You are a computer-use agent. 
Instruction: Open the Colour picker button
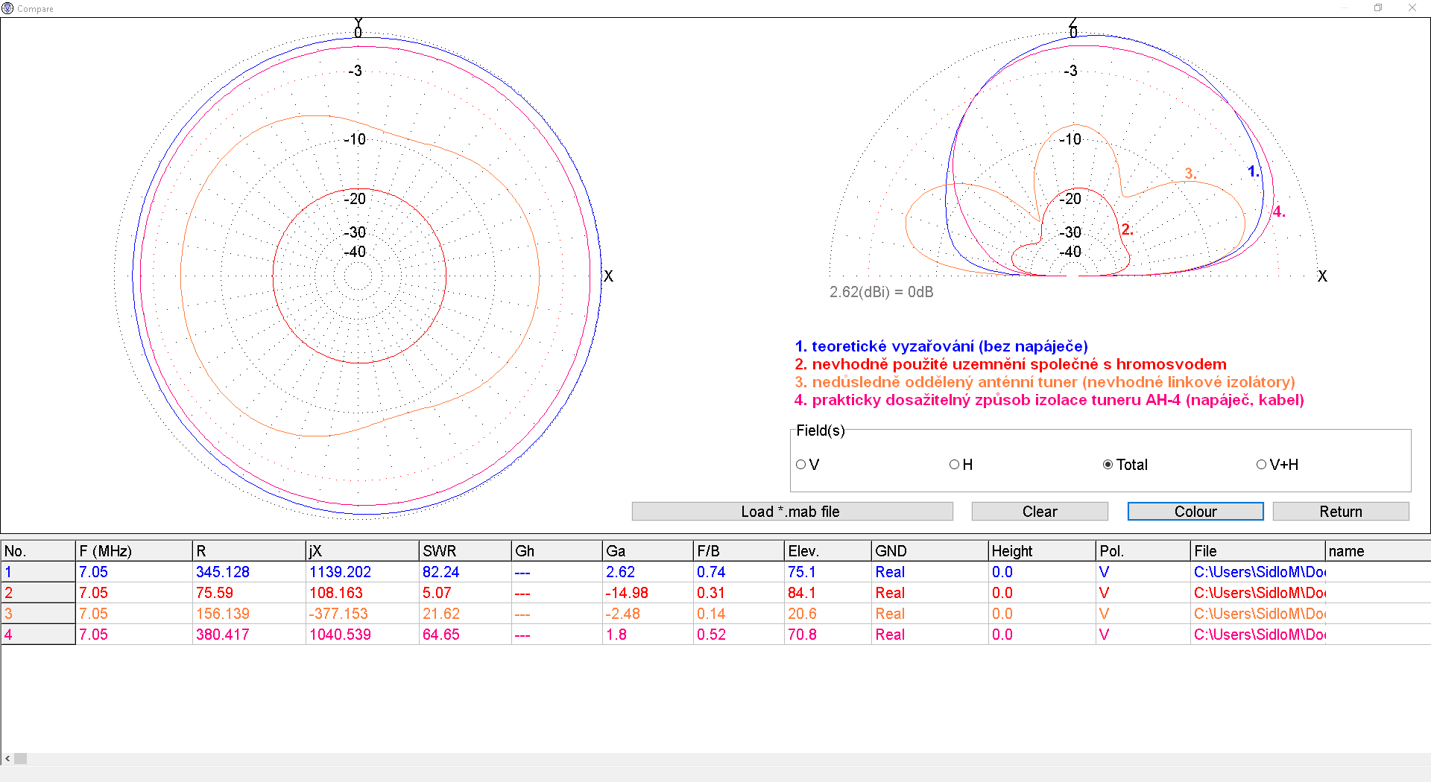coord(1195,512)
